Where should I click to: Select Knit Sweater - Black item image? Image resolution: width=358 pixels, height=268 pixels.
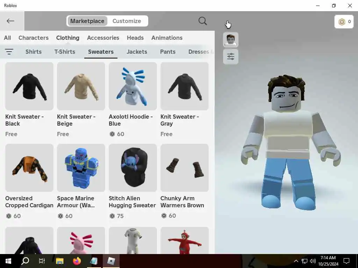tap(29, 86)
